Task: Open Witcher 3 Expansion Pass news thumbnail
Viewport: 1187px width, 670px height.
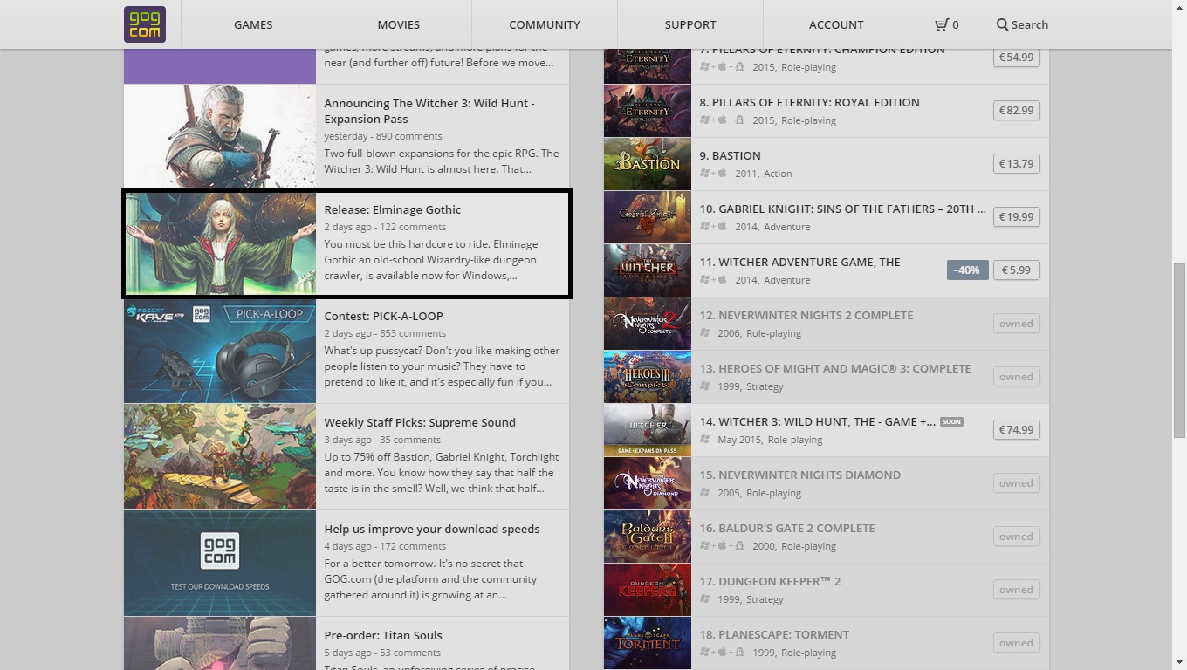Action: [220, 137]
